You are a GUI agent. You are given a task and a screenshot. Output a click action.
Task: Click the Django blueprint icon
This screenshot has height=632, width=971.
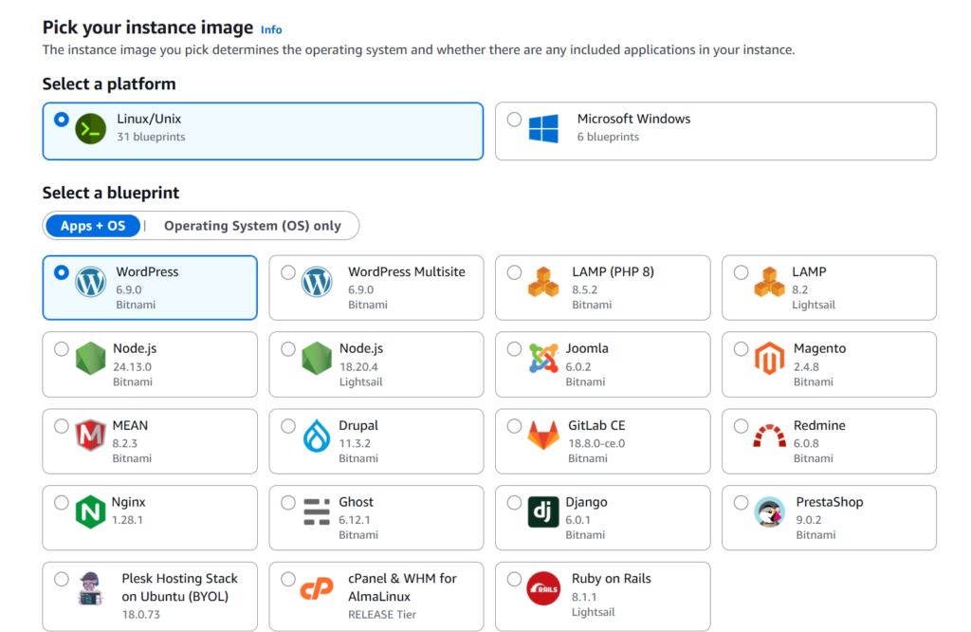[541, 511]
